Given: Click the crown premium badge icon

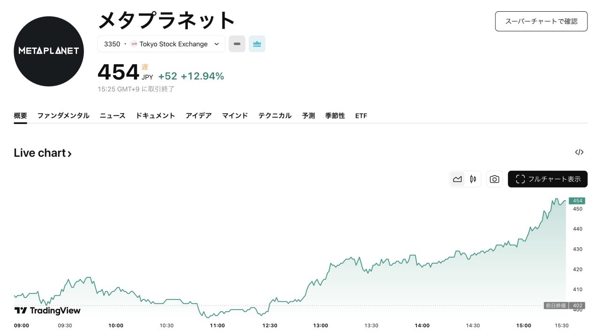Looking at the screenshot, I should tap(257, 44).
